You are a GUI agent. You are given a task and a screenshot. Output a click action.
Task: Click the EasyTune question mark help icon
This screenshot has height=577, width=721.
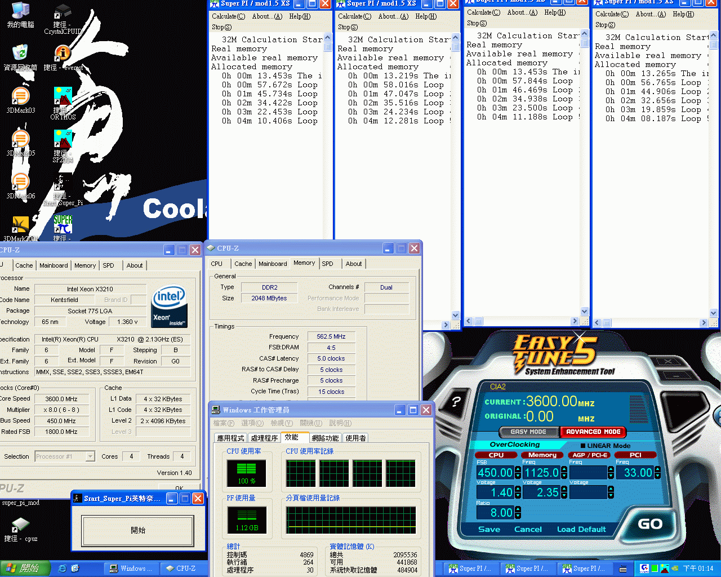pyautogui.click(x=456, y=402)
